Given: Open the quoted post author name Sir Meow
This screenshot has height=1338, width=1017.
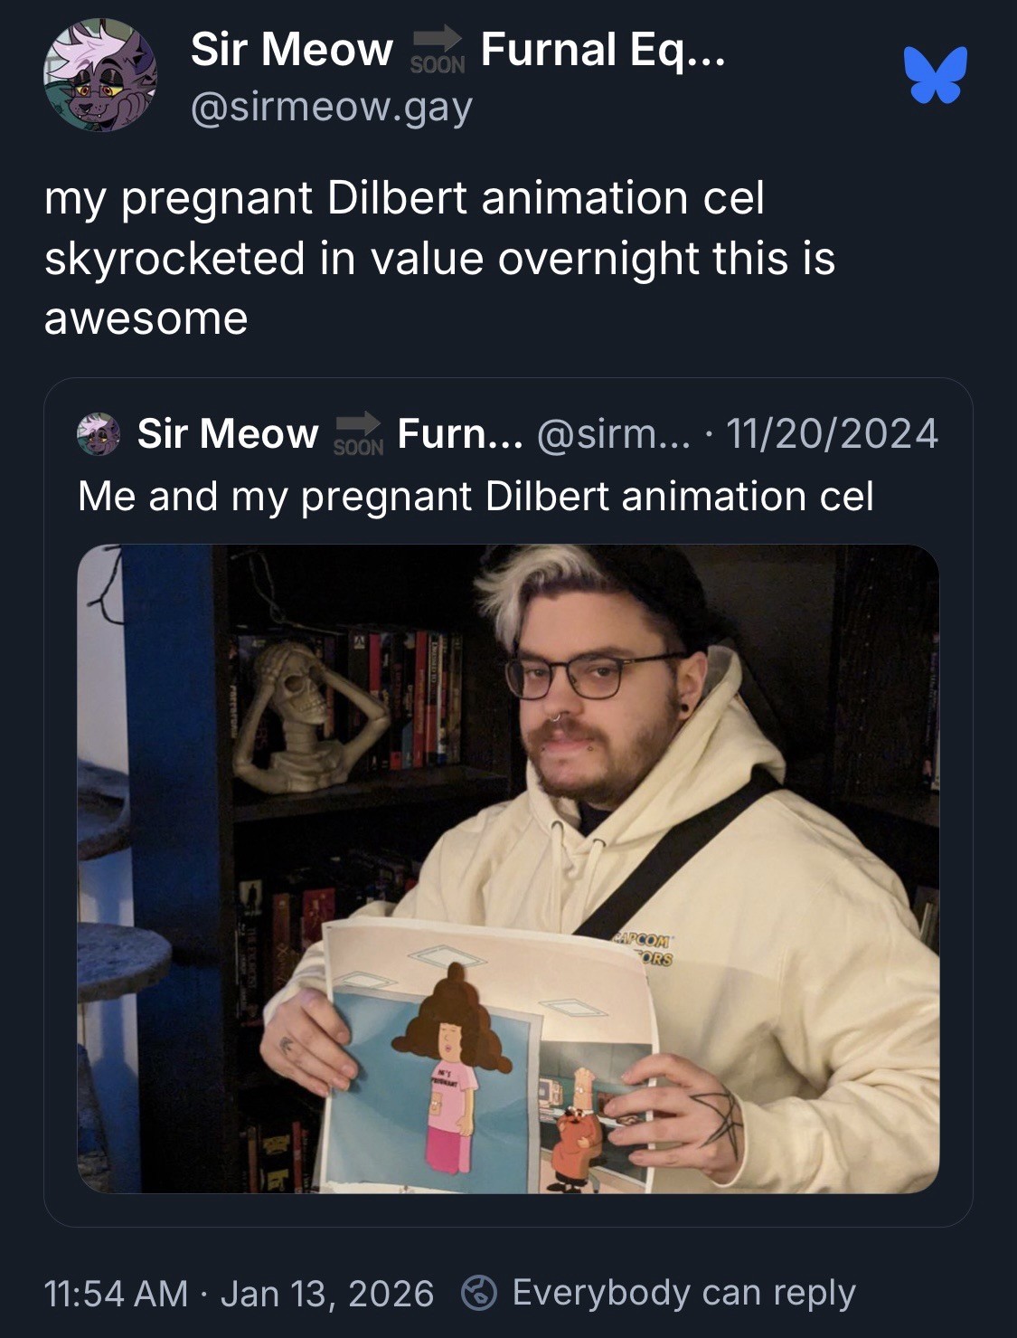Looking at the screenshot, I should pos(228,433).
